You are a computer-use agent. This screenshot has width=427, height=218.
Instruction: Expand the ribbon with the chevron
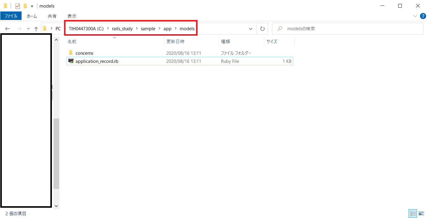coord(415,16)
